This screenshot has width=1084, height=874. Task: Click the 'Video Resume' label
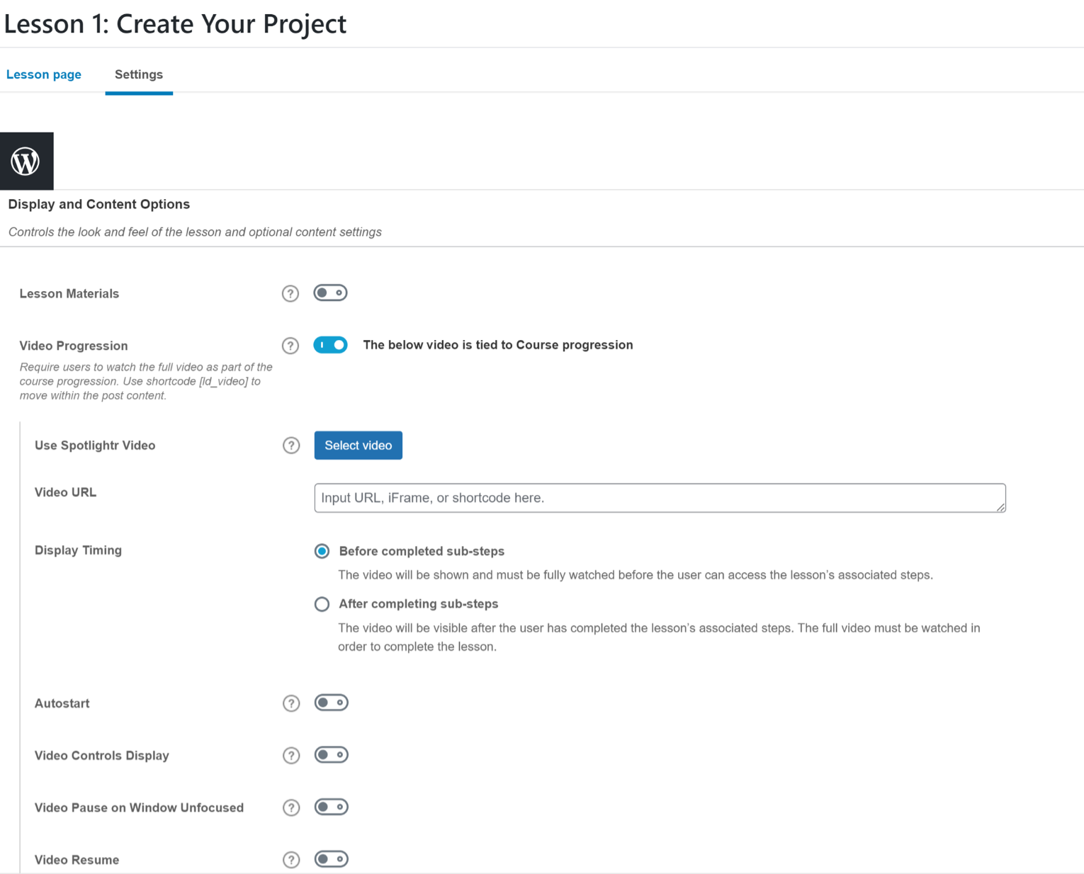click(x=77, y=860)
